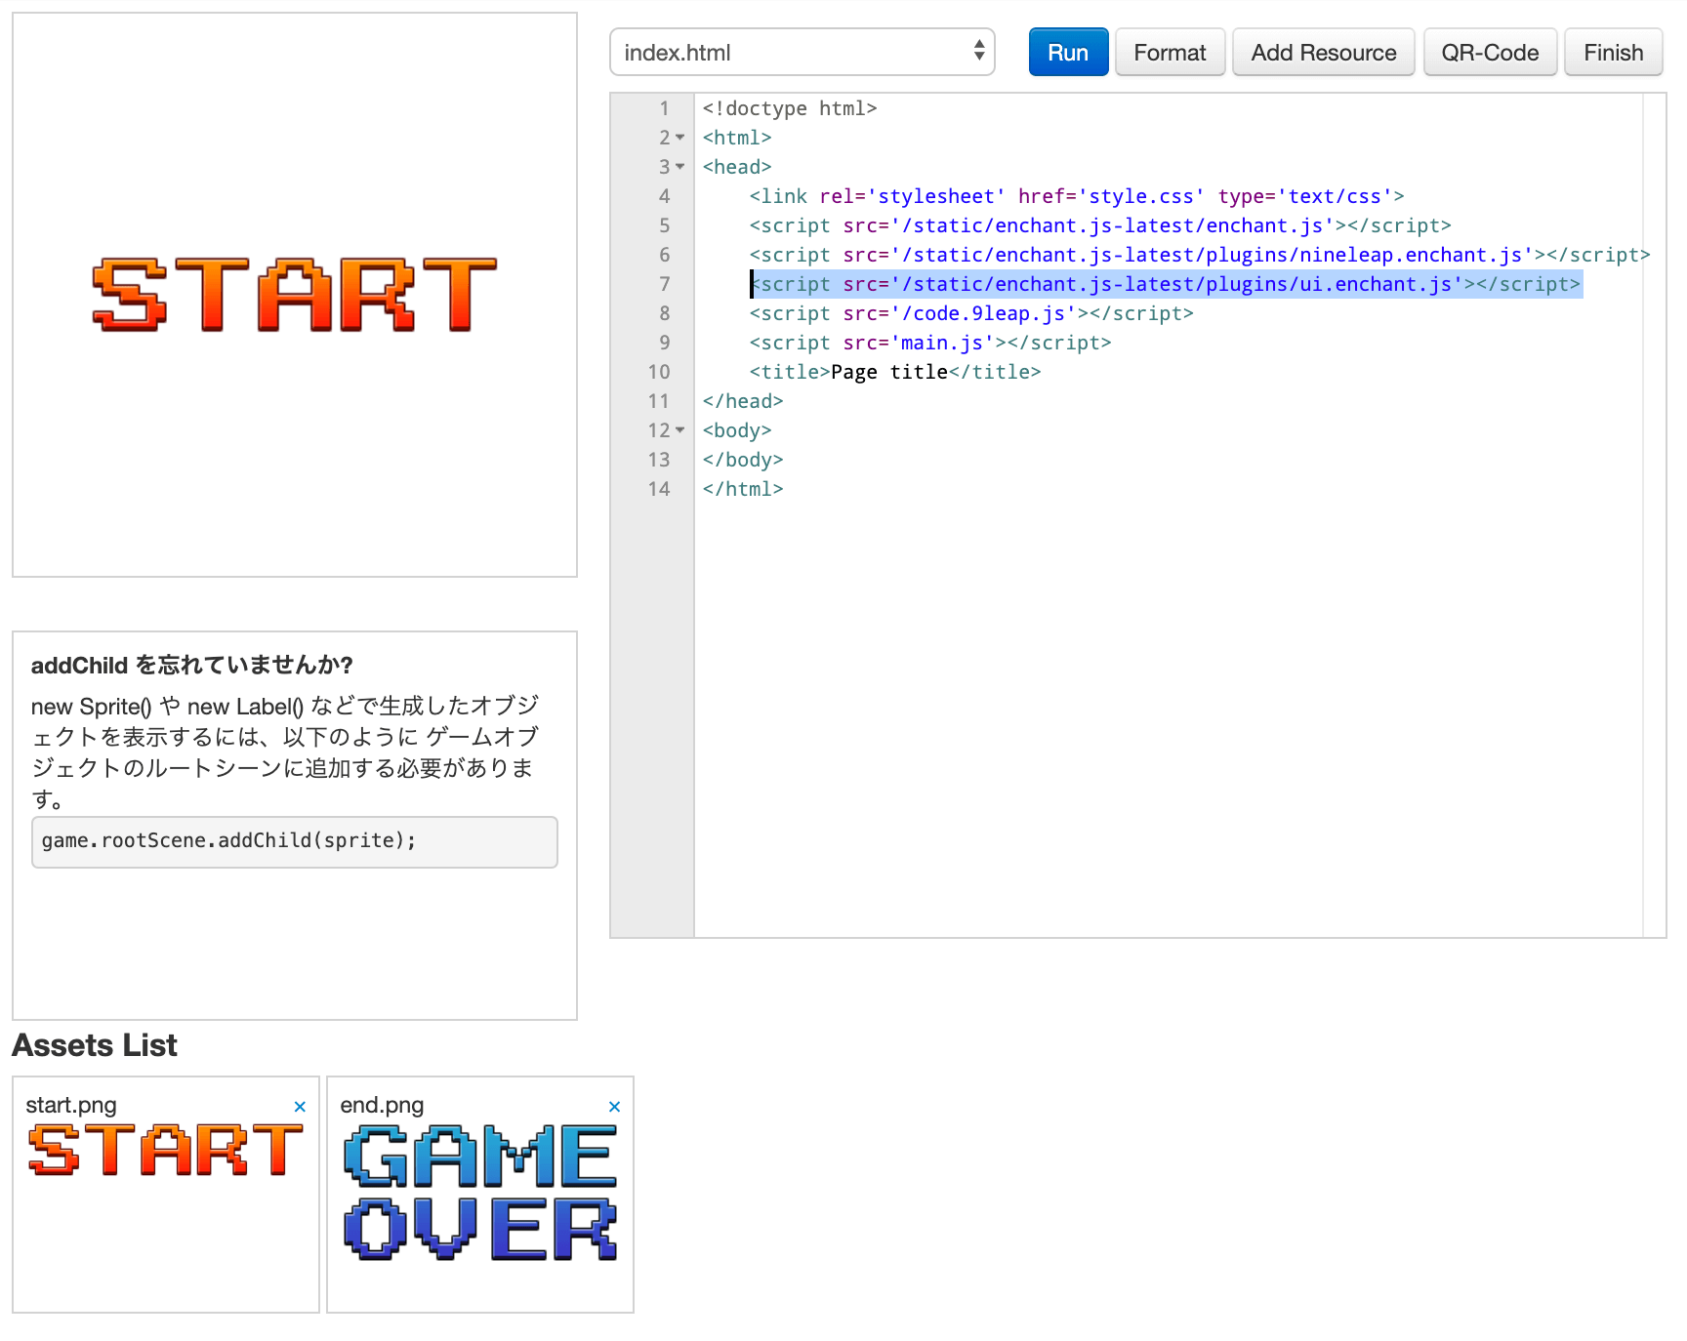Viewport: 1687px width, 1341px height.
Task: Click the START graphic in the game preview
Action: pyautogui.click(x=295, y=295)
